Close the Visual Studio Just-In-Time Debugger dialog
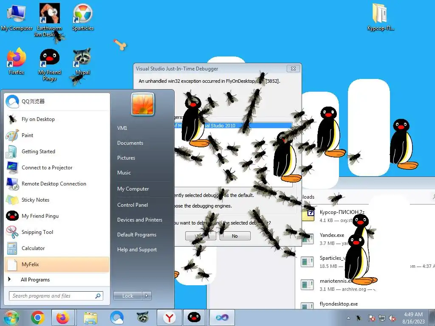 (293, 68)
